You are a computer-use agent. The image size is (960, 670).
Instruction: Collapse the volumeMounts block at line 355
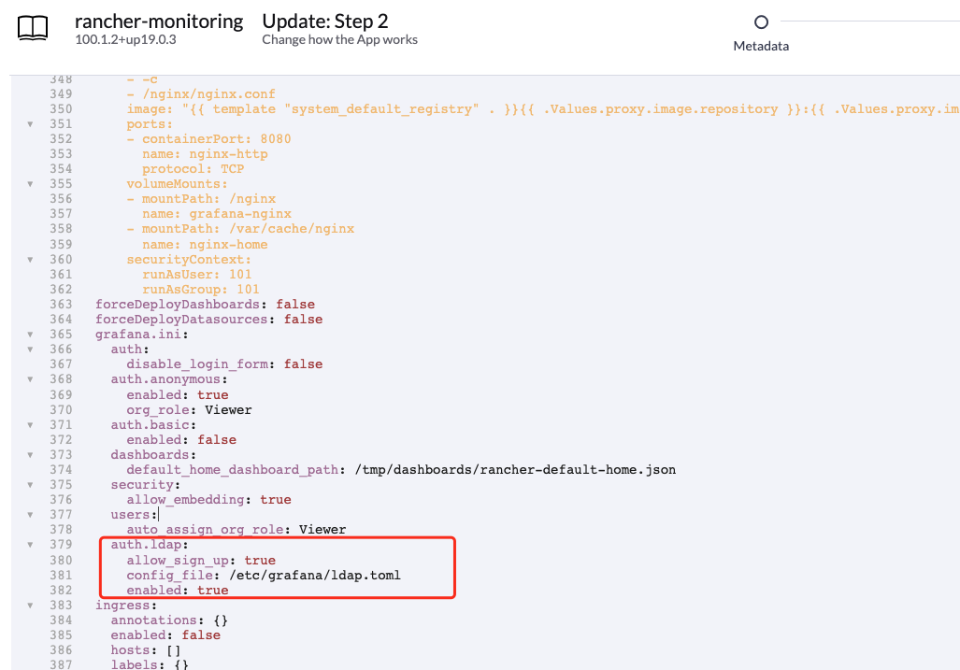(x=30, y=184)
